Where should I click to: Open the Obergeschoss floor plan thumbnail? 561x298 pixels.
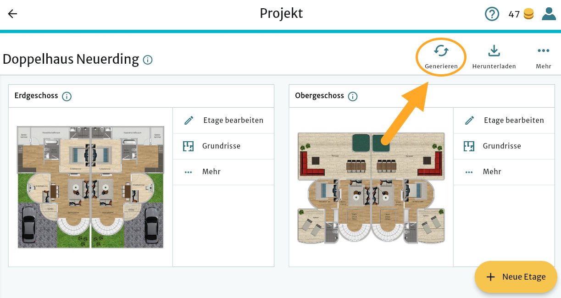click(x=371, y=188)
